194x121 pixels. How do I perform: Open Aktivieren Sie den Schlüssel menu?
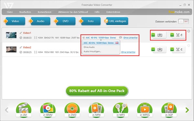pos(73,12)
